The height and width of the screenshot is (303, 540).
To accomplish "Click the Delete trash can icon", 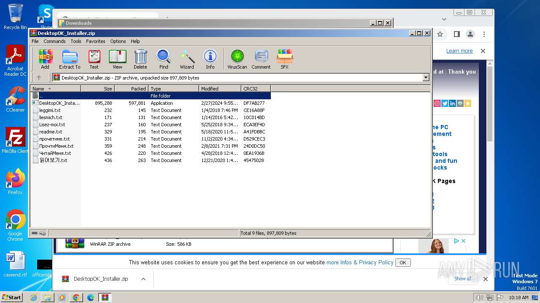I will (x=140, y=59).
